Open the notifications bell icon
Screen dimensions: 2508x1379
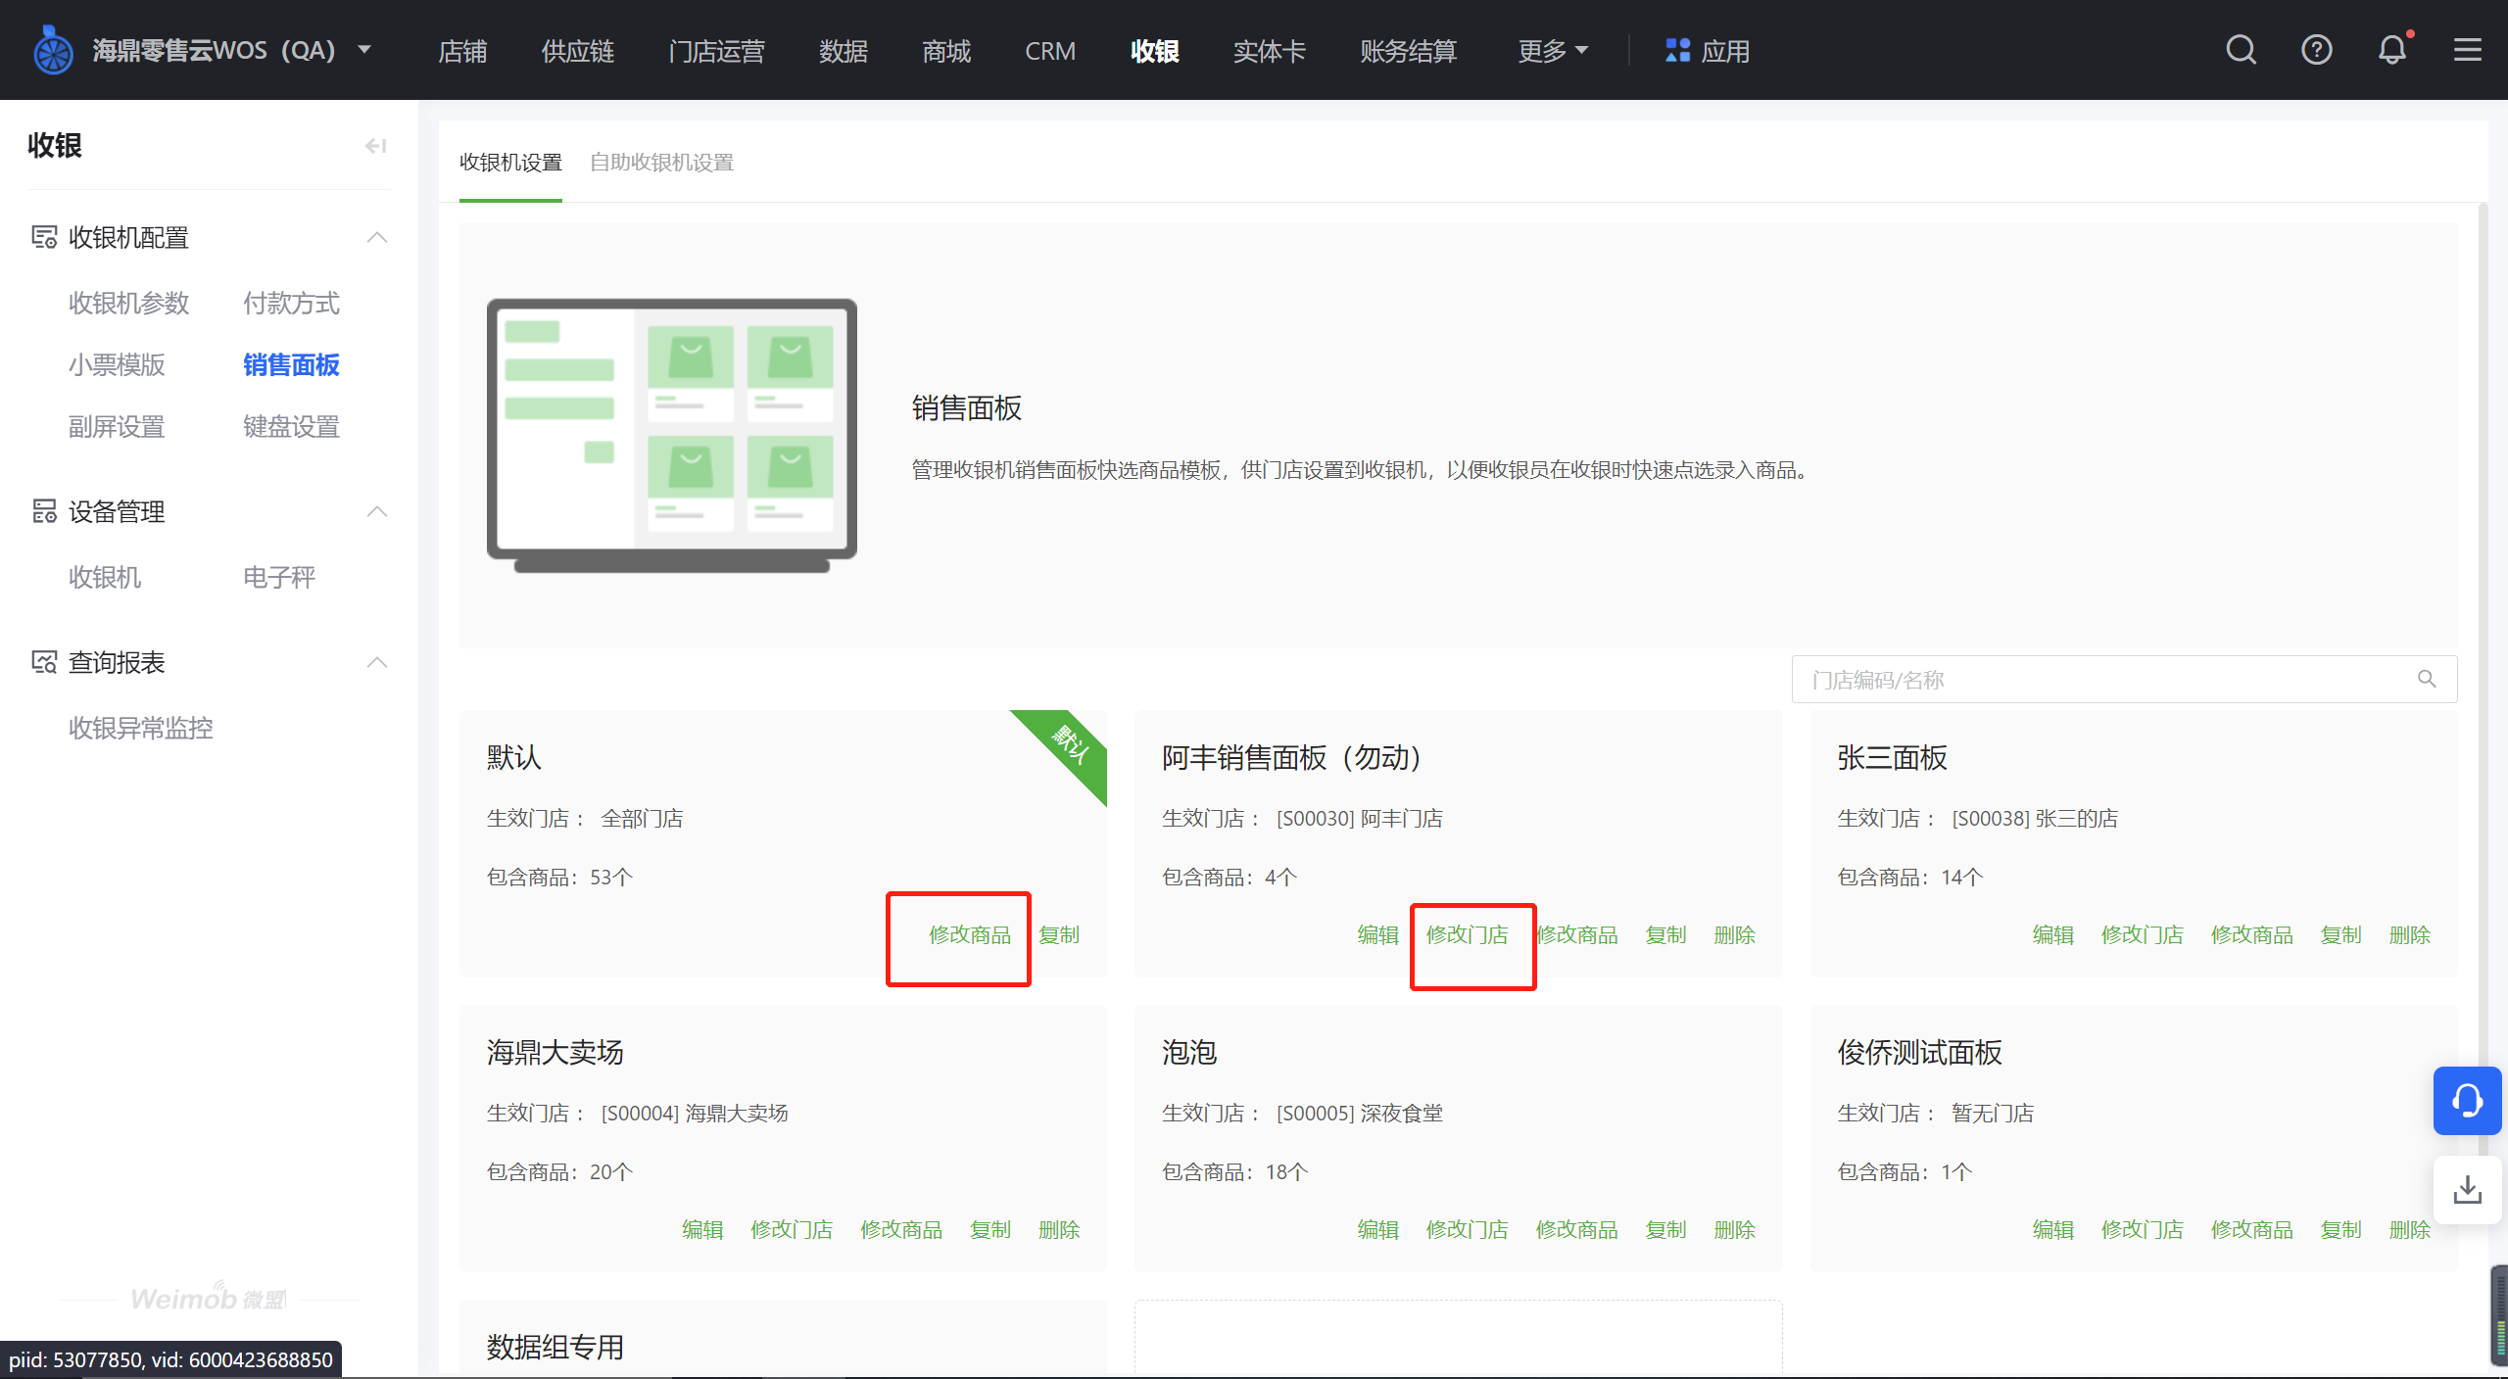click(x=2391, y=50)
